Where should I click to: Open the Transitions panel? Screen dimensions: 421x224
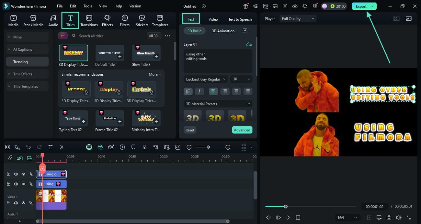click(x=89, y=21)
